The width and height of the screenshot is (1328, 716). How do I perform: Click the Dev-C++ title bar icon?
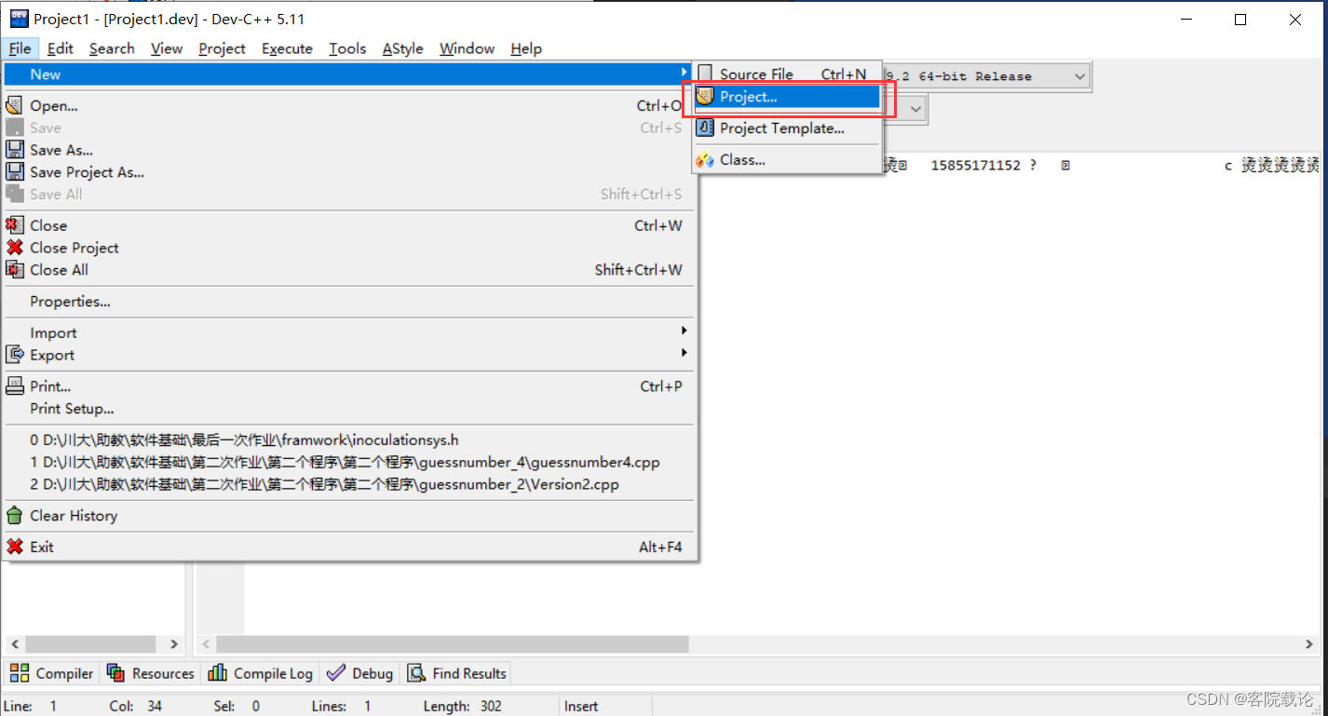pyautogui.click(x=19, y=19)
